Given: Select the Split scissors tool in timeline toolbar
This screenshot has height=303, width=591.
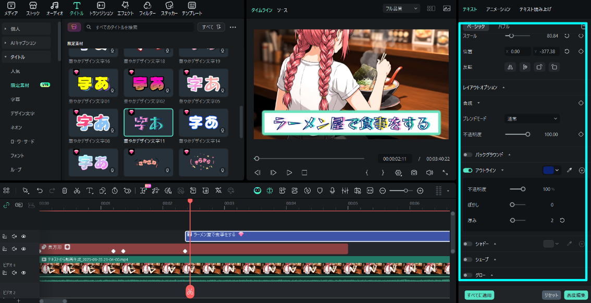Looking at the screenshot, I should (77, 190).
